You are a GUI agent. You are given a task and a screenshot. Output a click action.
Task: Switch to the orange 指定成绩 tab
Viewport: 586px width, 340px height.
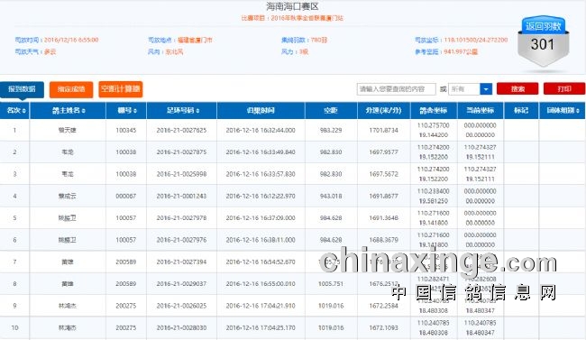(x=71, y=89)
